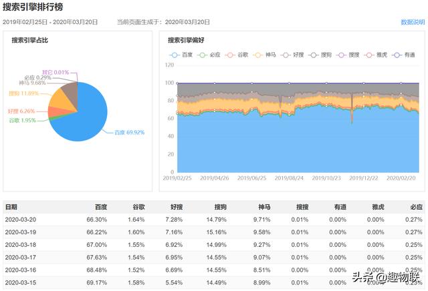
Task: Select the 2020-03-18 date cell
Action: point(21,245)
